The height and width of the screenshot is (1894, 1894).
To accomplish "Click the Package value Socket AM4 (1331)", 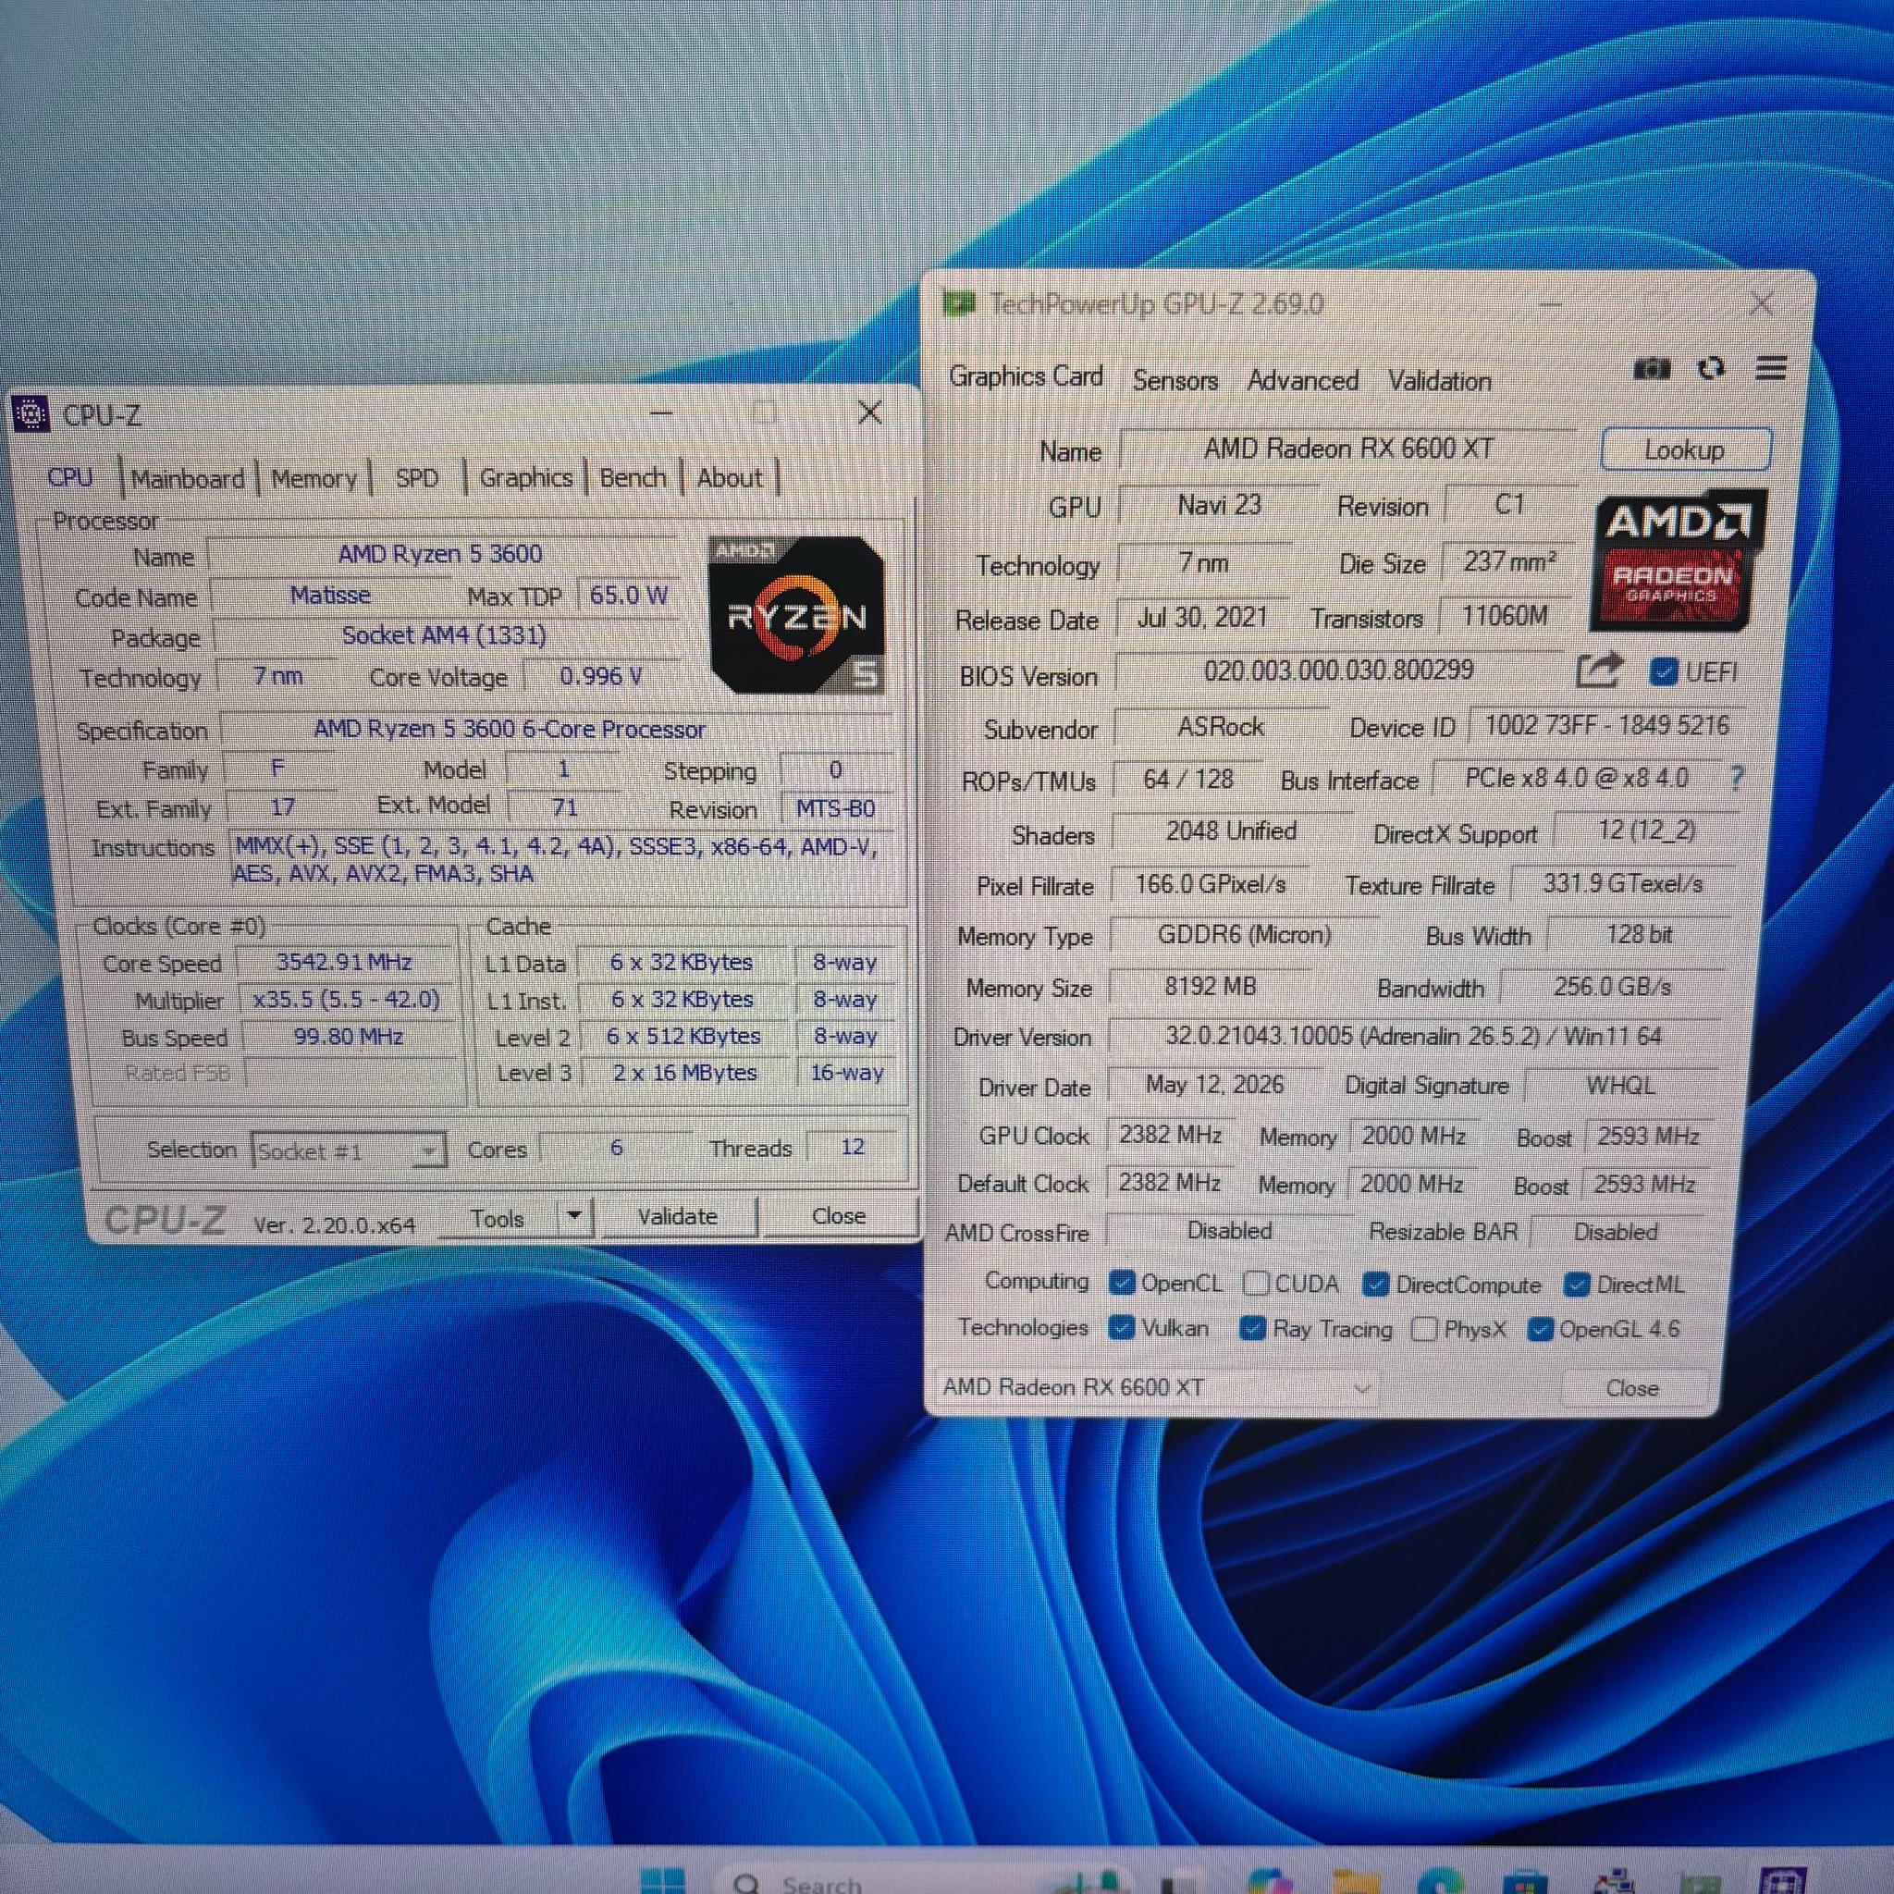I will pyautogui.click(x=444, y=635).
